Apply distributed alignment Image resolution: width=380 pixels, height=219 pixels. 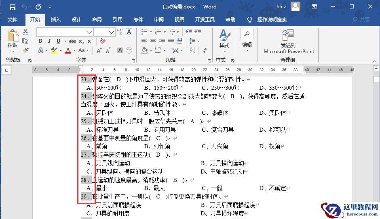tap(180, 41)
